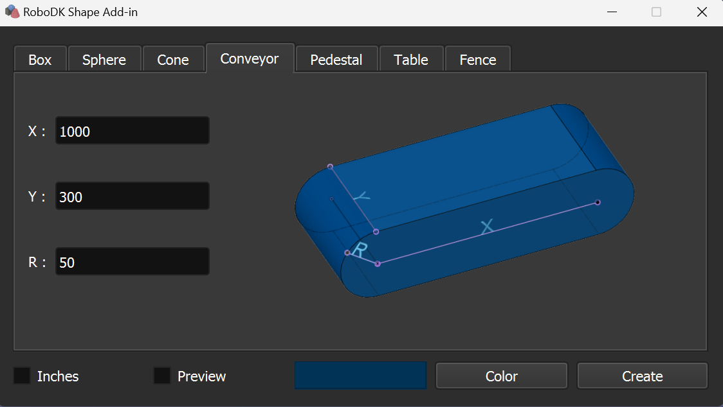This screenshot has width=723, height=407.
Task: Click the conveyor shape preview image
Action: (464, 200)
